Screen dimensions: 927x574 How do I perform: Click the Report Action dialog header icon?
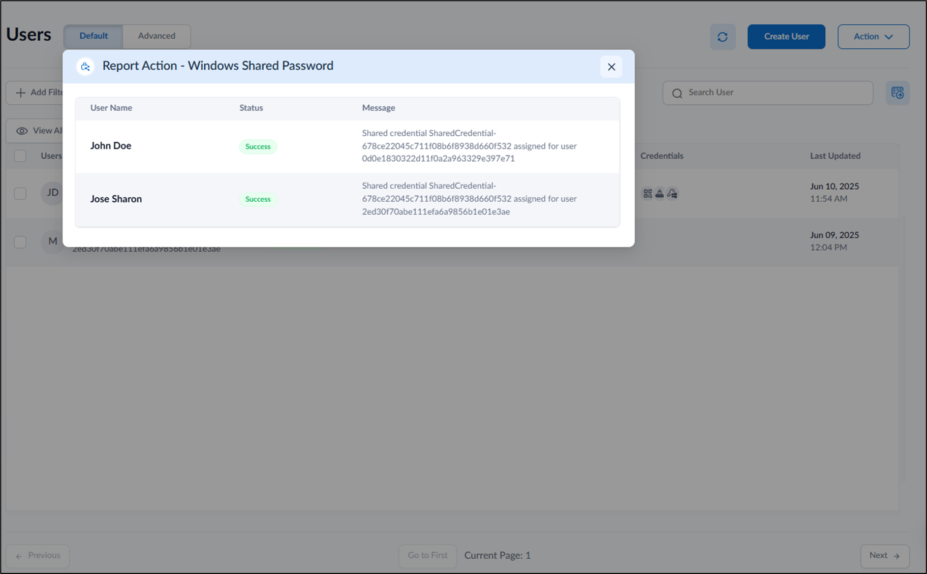click(x=85, y=67)
